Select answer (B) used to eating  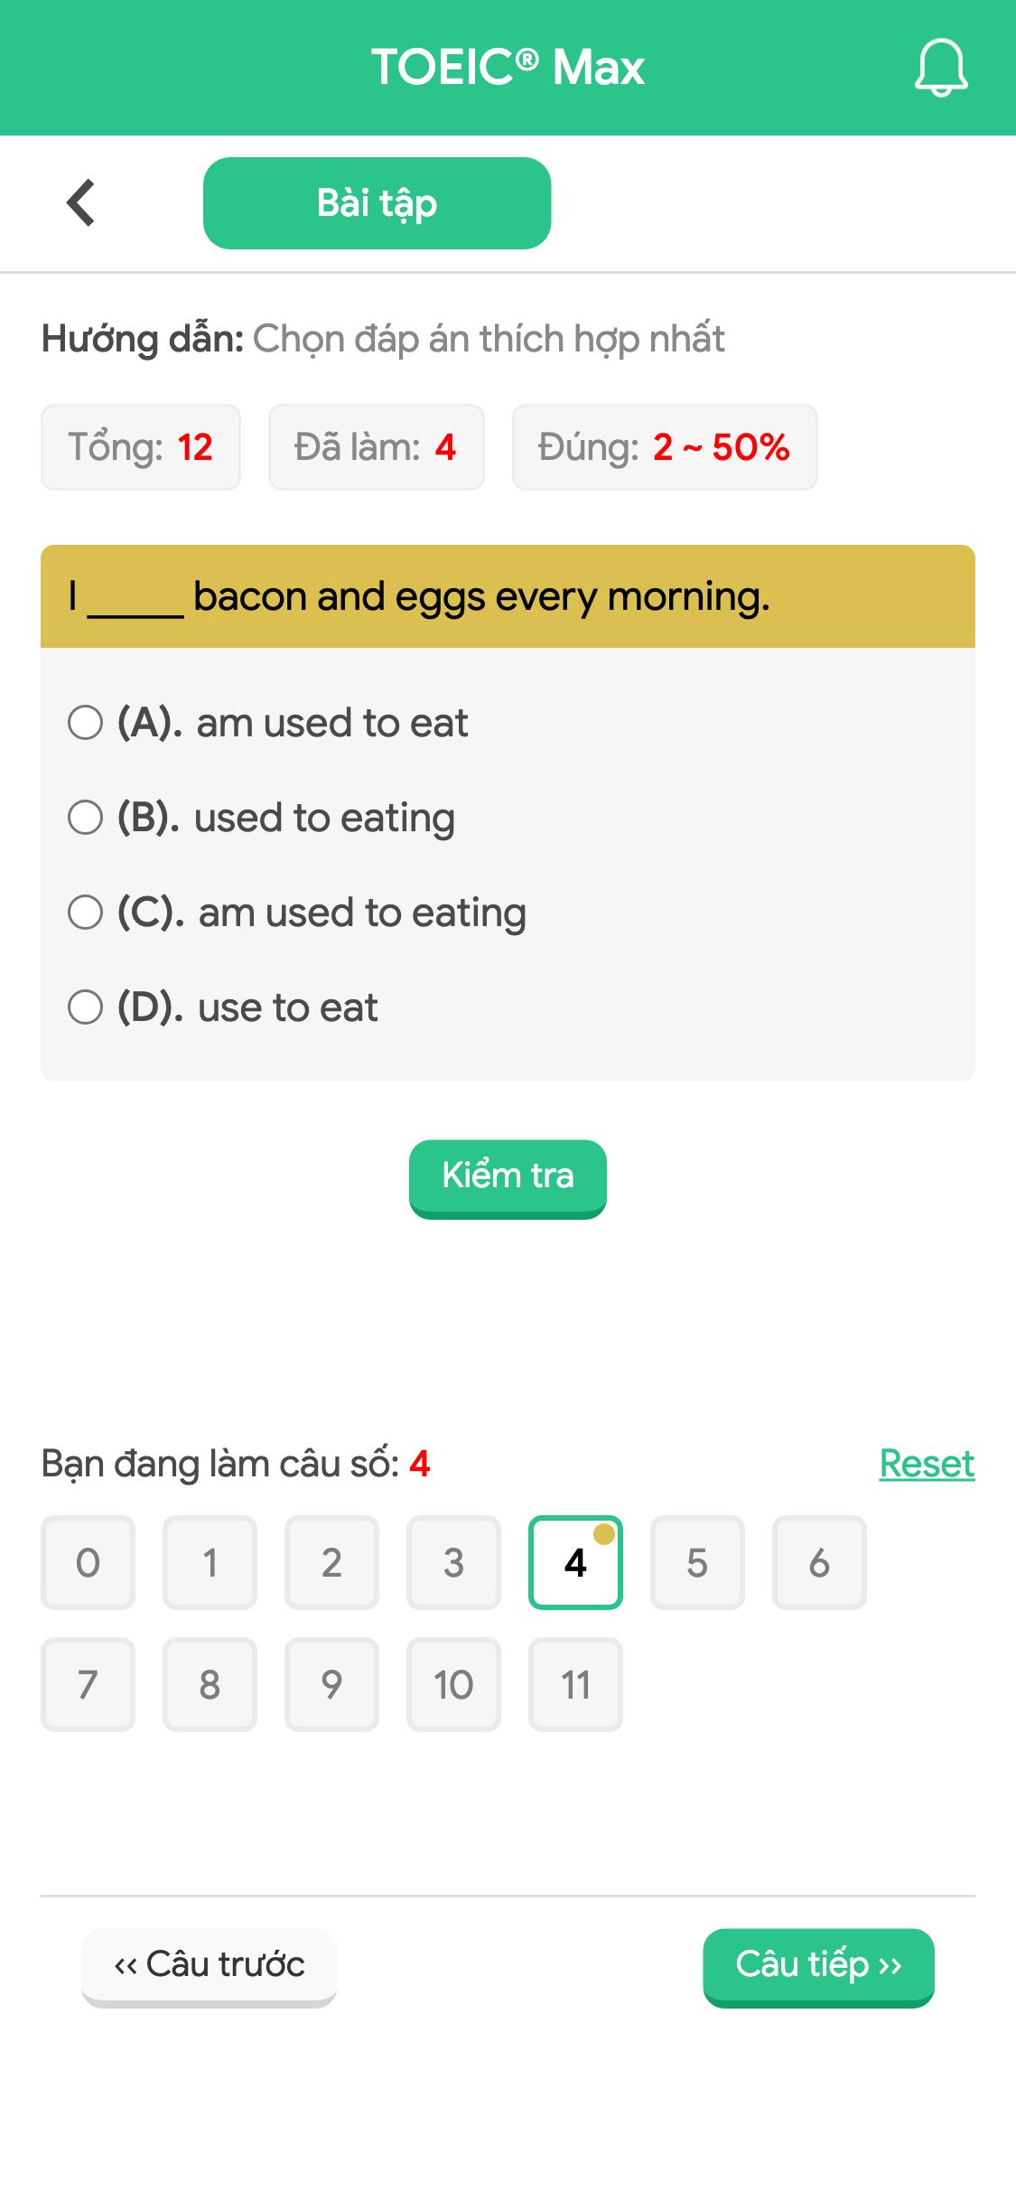(262, 818)
